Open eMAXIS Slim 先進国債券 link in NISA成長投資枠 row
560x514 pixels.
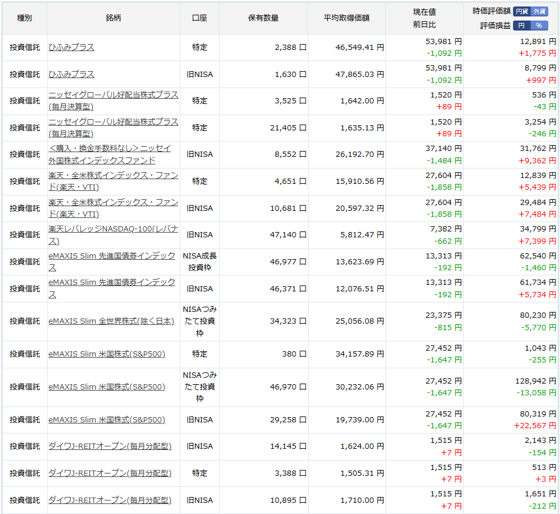[x=112, y=261]
